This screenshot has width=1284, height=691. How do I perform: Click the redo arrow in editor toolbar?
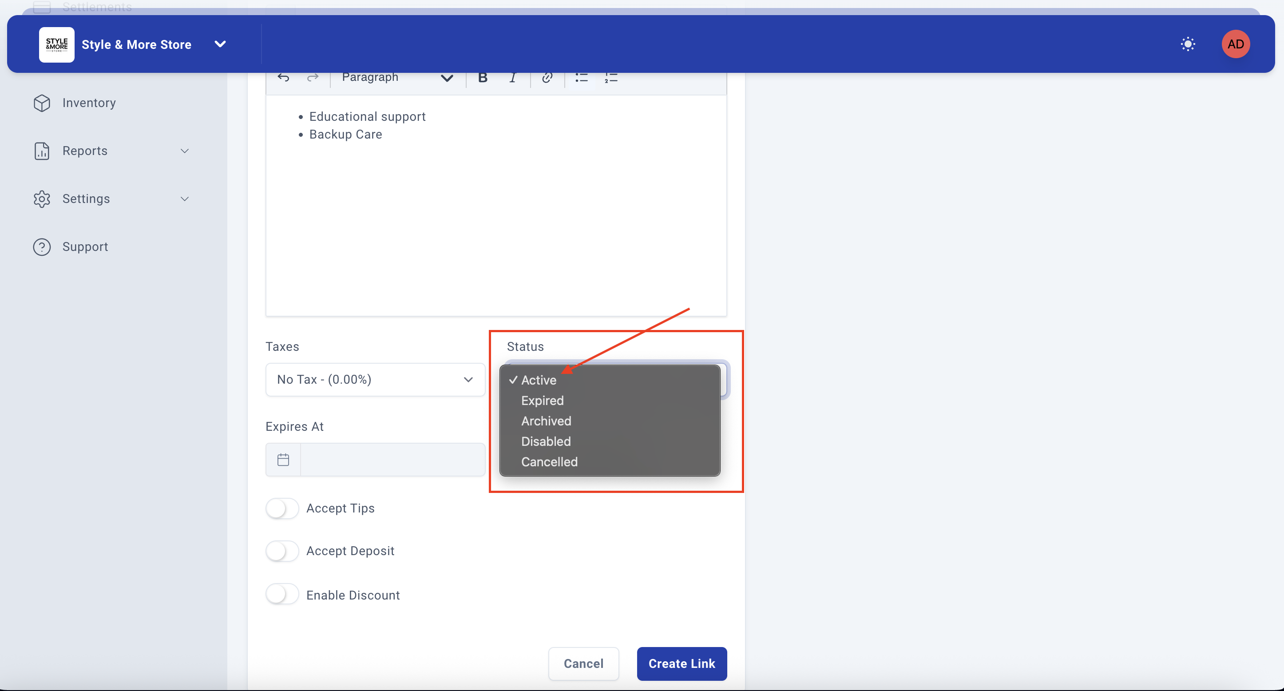tap(313, 77)
